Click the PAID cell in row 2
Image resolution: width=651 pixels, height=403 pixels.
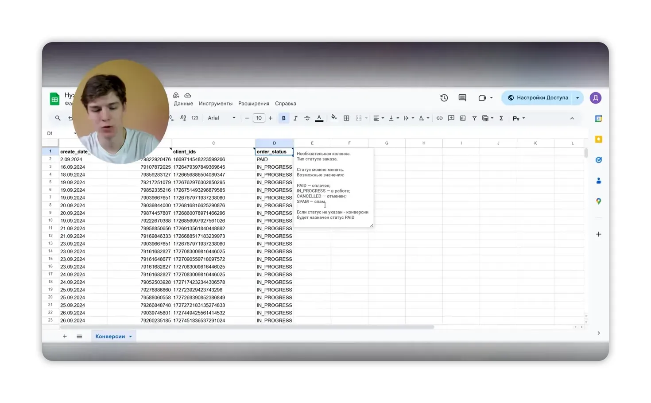[274, 159]
